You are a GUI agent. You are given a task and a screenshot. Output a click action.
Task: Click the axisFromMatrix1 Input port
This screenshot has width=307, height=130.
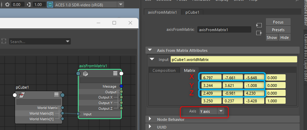point(78,114)
